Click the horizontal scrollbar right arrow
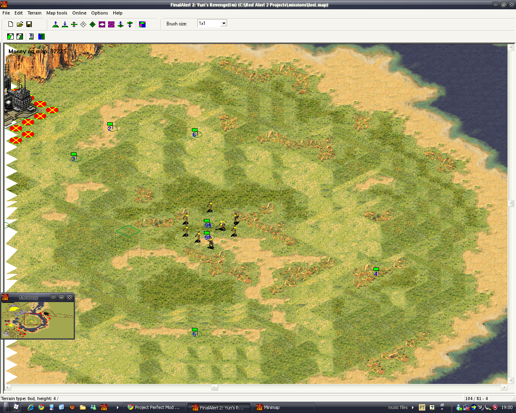This screenshot has width=516, height=413. click(504, 388)
